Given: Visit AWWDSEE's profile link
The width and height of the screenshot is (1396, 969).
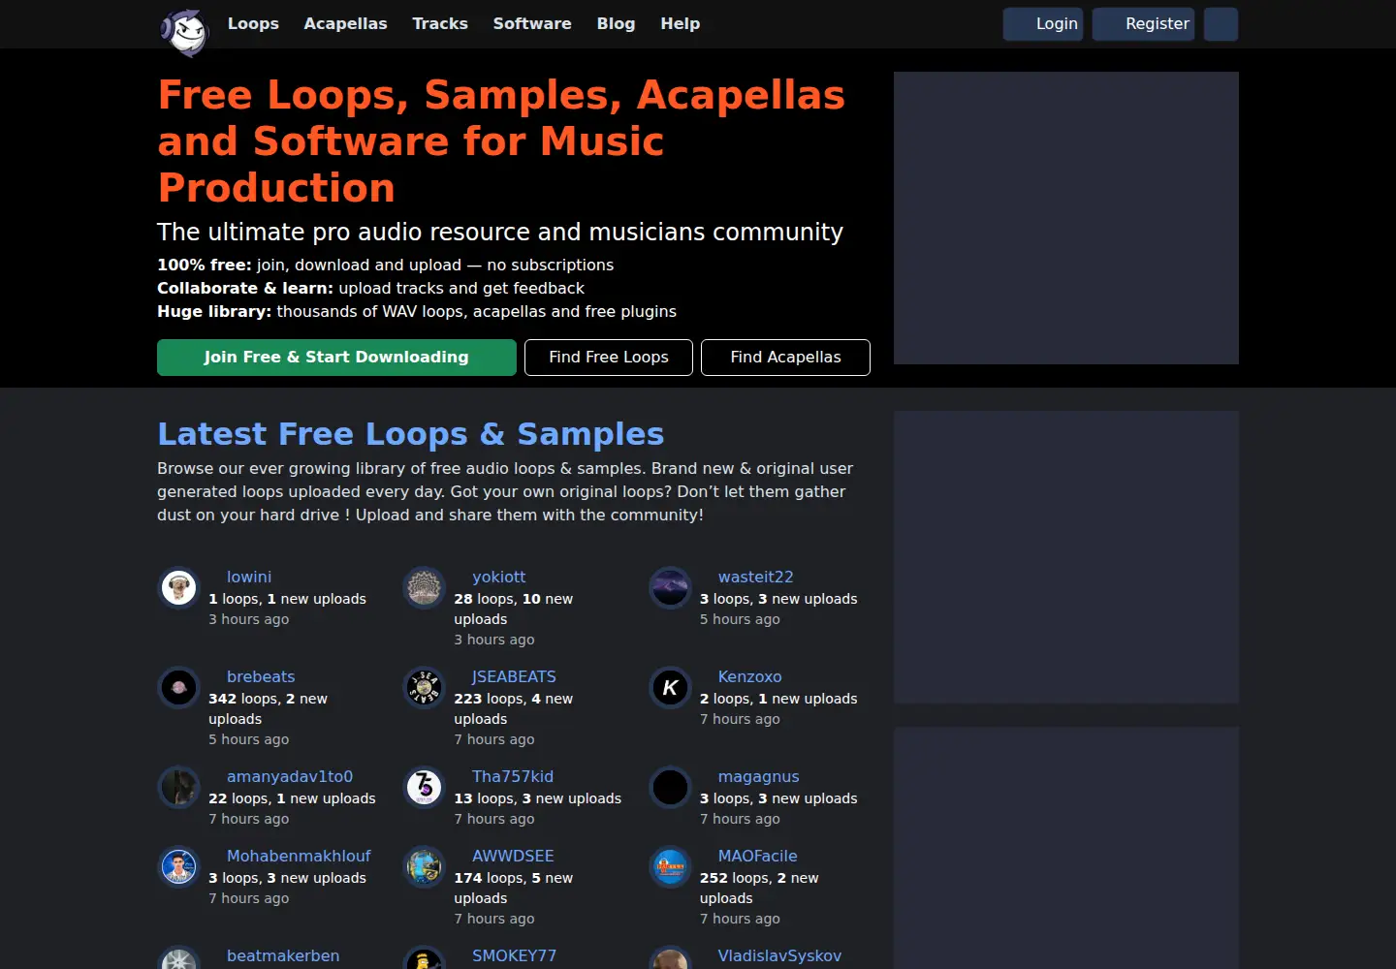Looking at the screenshot, I should point(513,856).
